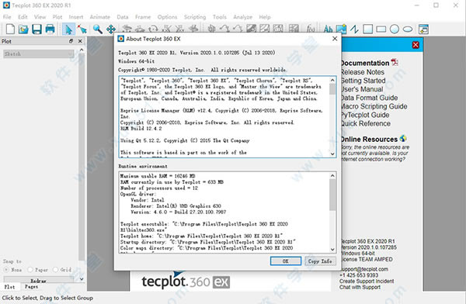Screen dimensions: 466x304
Task: Open the Getting Started link
Action: [363, 81]
